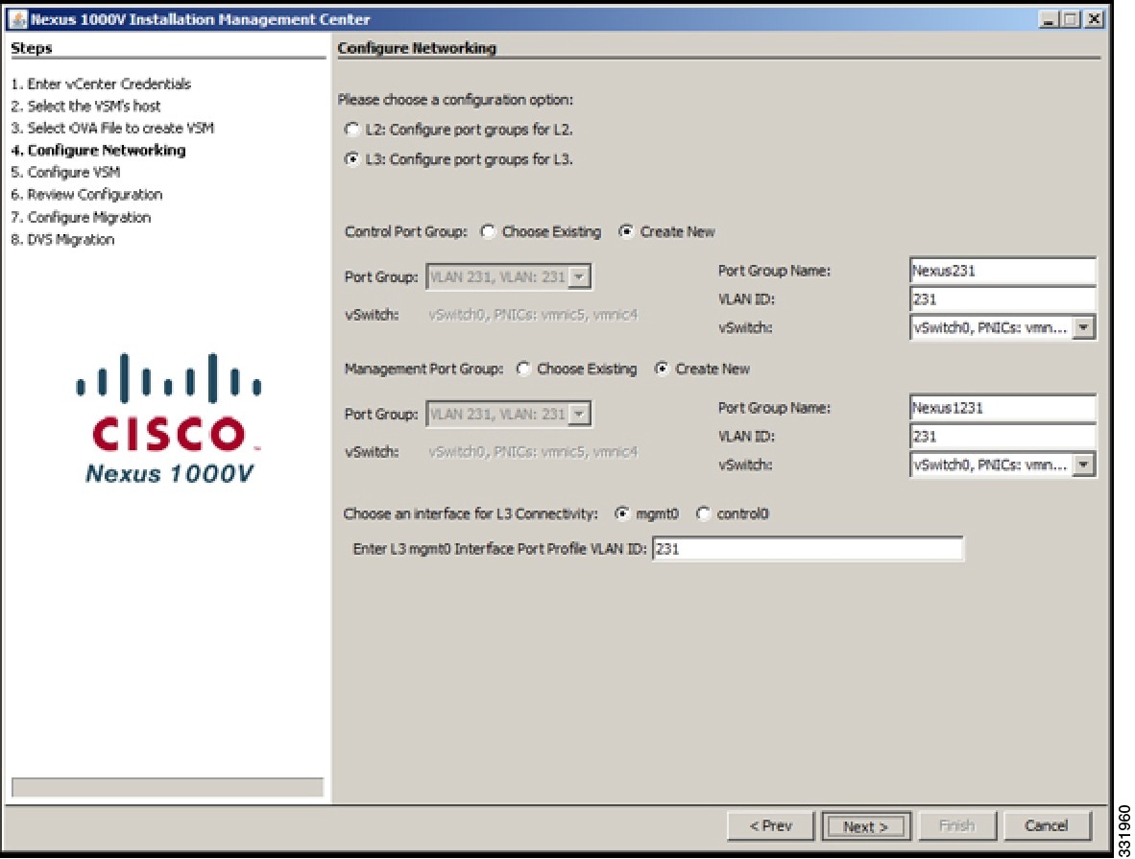Go back with the Prev button
The width and height of the screenshot is (1135, 859).
tap(771, 825)
